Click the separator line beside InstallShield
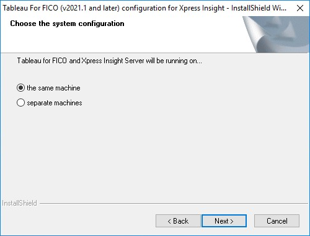The height and width of the screenshot is (236, 310). (174, 203)
